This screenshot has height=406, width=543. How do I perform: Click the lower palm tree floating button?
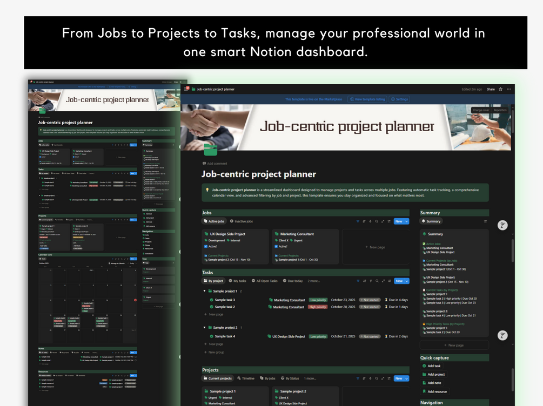tap(502, 335)
